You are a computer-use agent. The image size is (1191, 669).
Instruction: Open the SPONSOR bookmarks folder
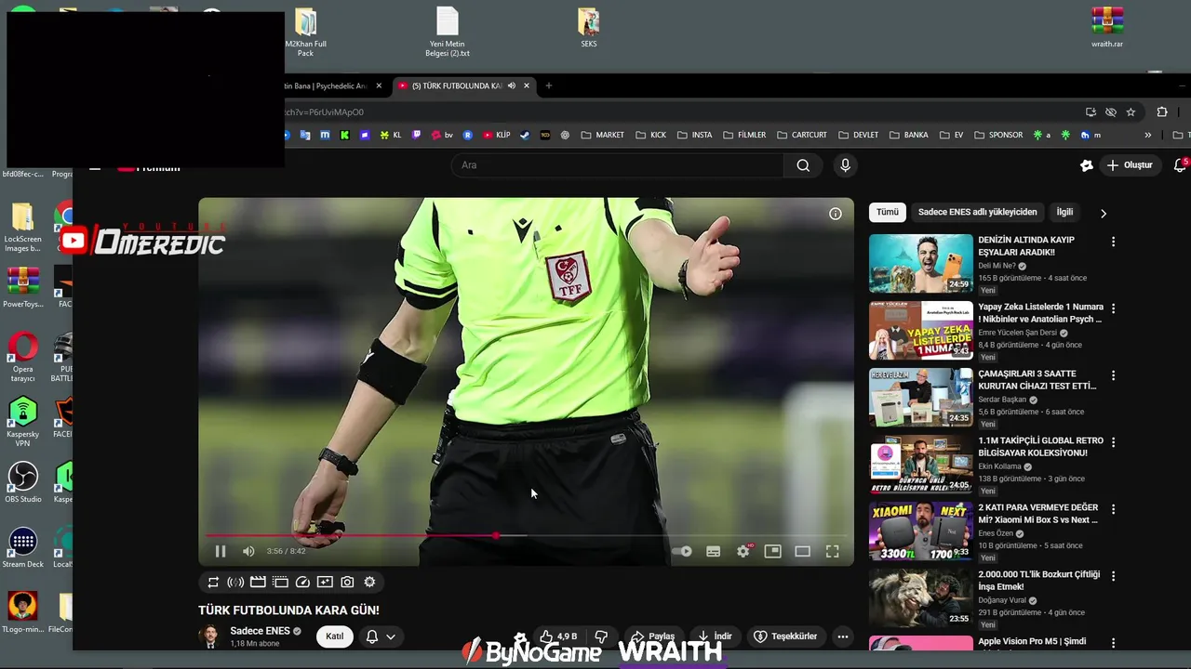[x=998, y=135]
